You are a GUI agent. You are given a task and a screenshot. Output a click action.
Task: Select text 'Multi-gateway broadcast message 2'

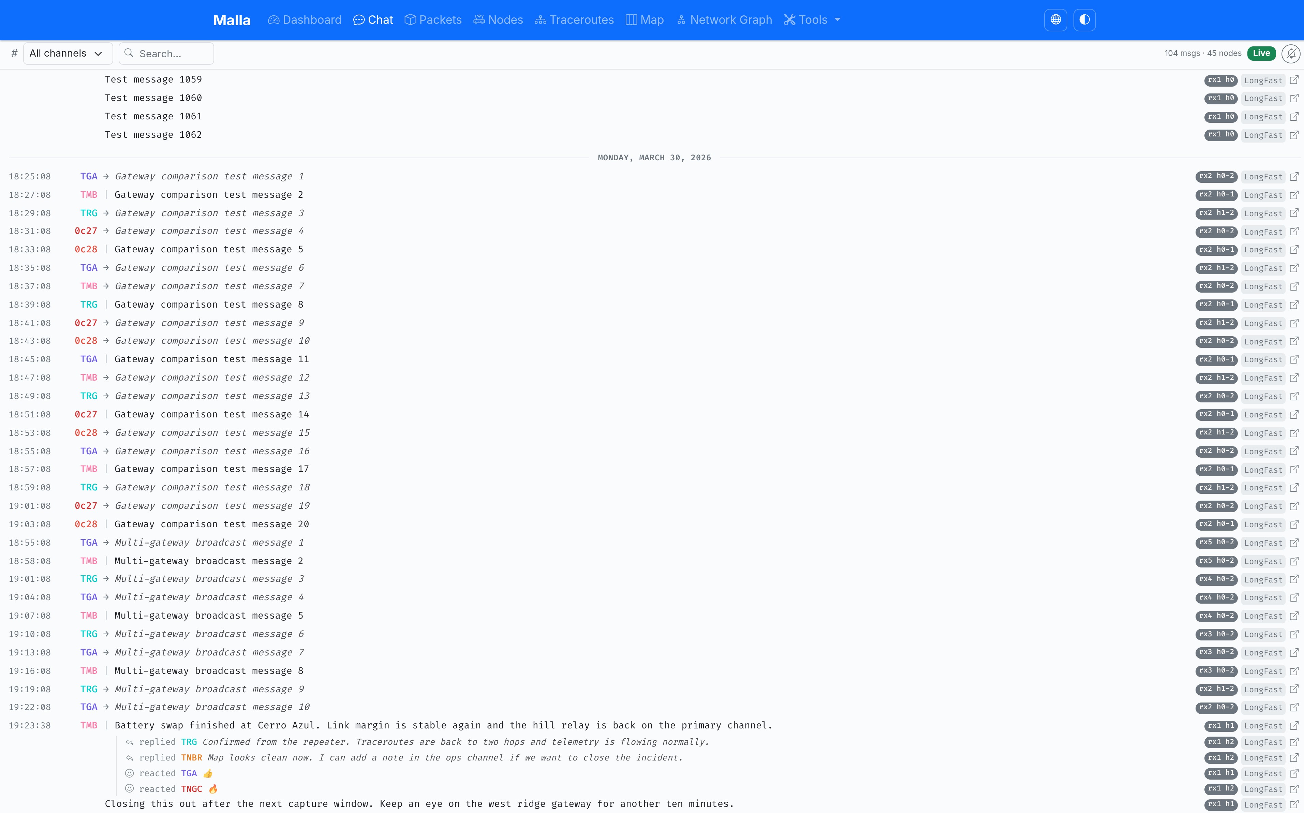[x=209, y=561]
